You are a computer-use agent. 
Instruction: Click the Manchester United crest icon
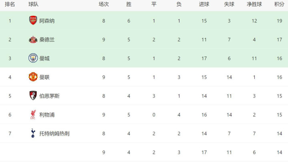(33, 77)
